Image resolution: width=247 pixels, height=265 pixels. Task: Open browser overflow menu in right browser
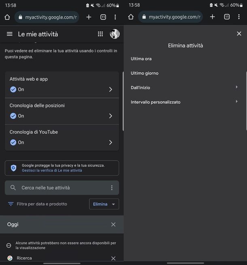pyautogui.click(x=239, y=17)
